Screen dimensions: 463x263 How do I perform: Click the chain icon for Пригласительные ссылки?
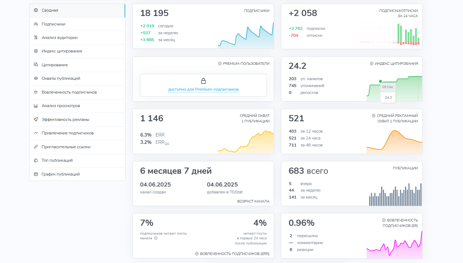[x=36, y=147]
